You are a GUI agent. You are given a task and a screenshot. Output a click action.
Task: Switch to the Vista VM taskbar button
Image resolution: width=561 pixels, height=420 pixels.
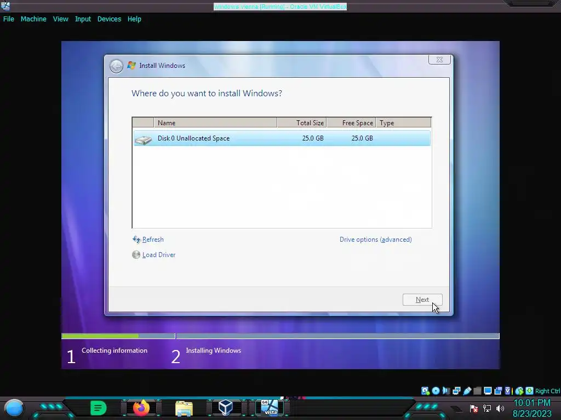[270, 408]
